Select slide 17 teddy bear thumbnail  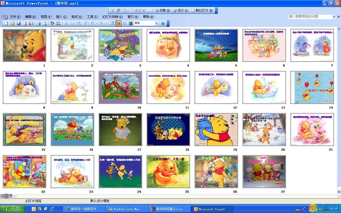click(x=120, y=129)
